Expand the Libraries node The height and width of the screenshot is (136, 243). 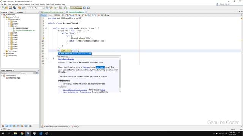point(4,53)
